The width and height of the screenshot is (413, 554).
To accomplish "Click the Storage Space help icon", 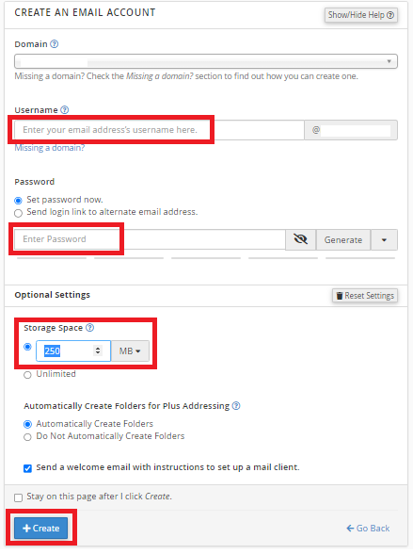I will (x=90, y=328).
